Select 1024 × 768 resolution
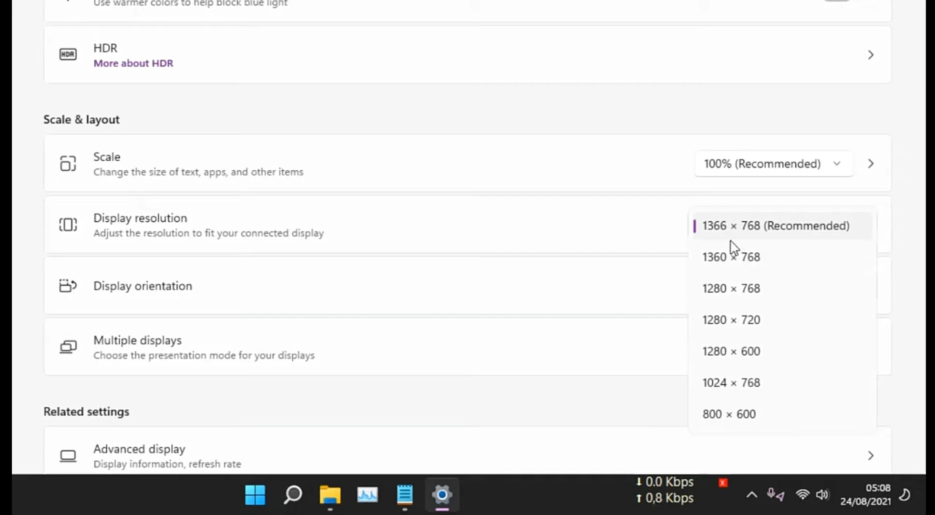 pyautogui.click(x=782, y=383)
